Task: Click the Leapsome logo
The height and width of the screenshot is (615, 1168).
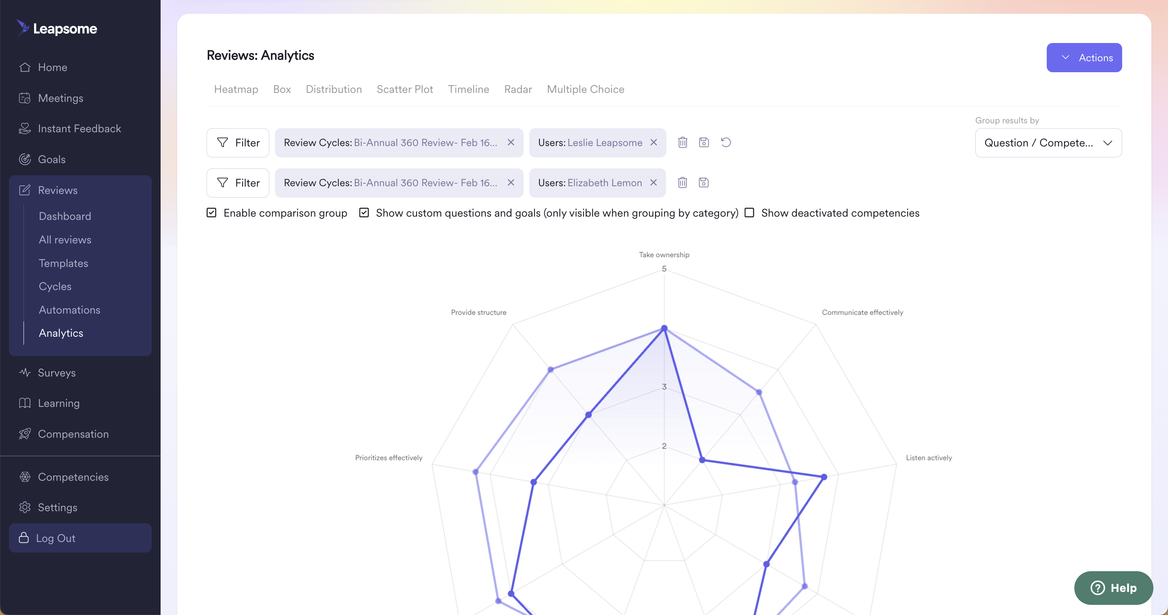Action: tap(57, 28)
